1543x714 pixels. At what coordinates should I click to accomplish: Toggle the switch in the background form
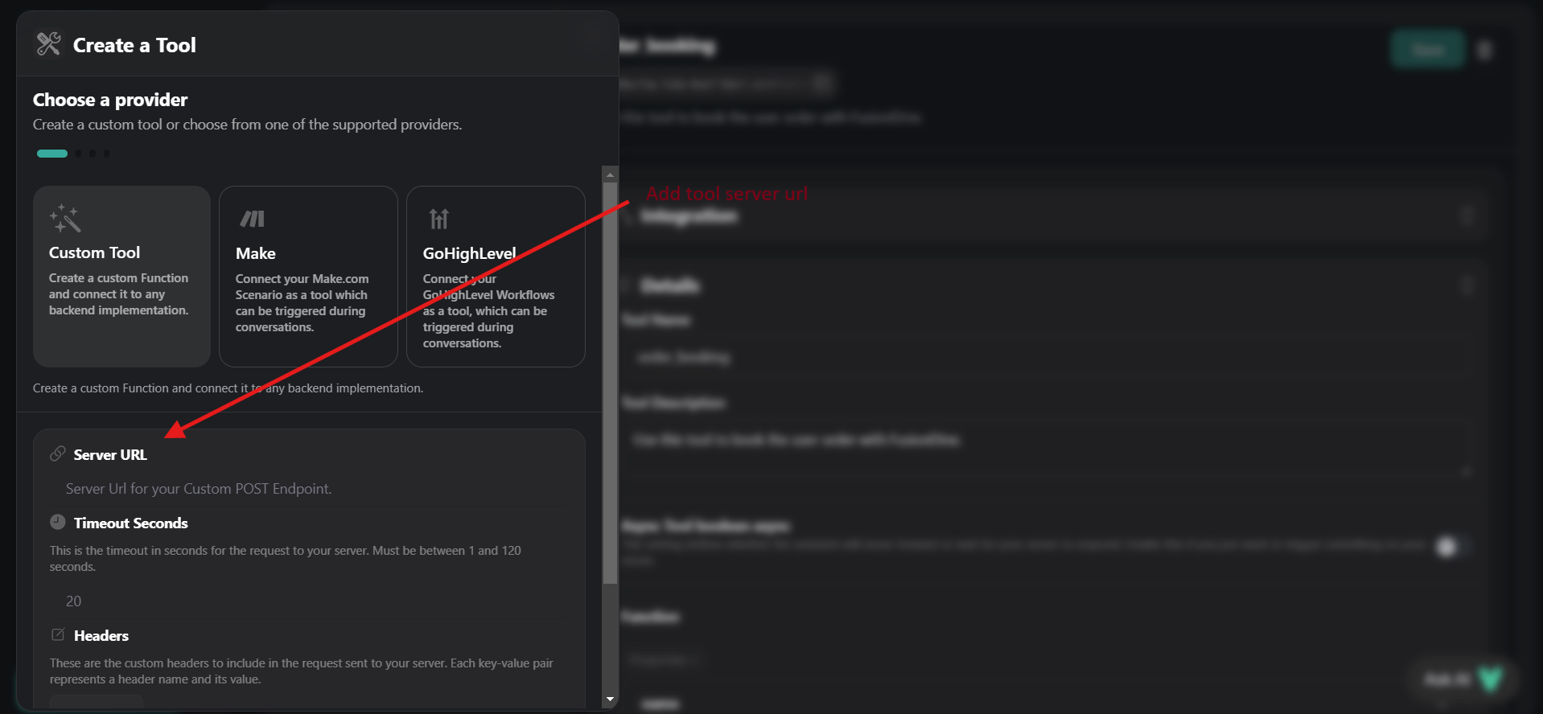click(x=1450, y=547)
